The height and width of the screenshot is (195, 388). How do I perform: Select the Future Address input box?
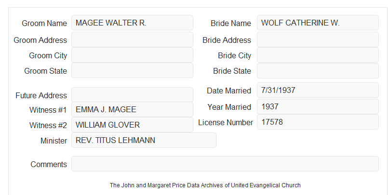coord(132,95)
